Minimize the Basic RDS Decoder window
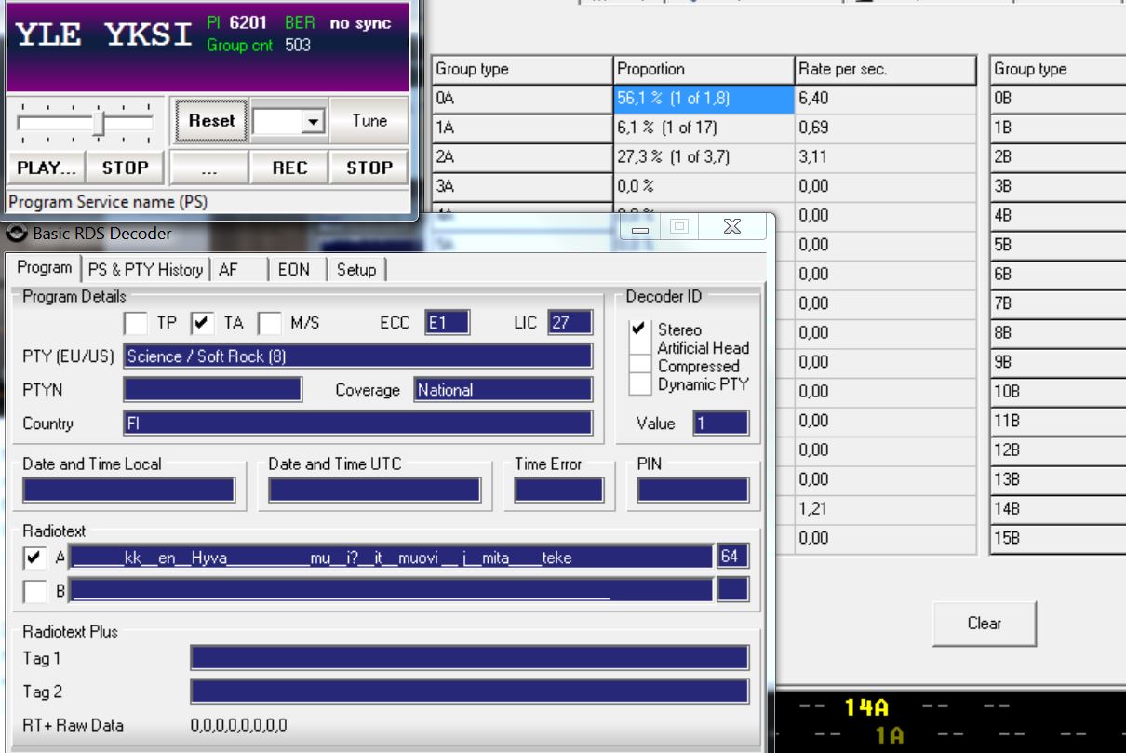Image resolution: width=1126 pixels, height=753 pixels. [639, 227]
